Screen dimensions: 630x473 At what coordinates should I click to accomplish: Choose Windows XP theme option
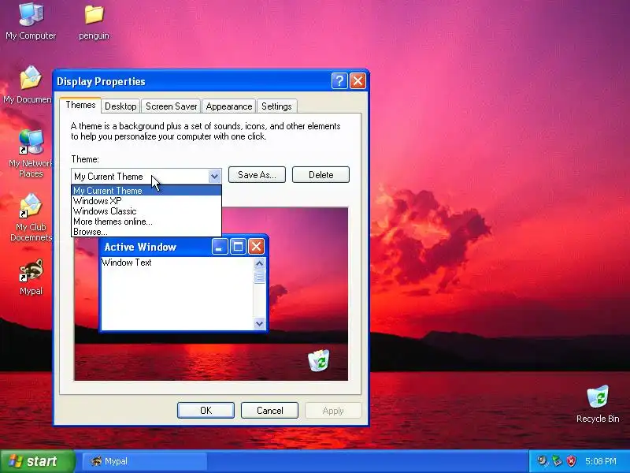pos(146,201)
